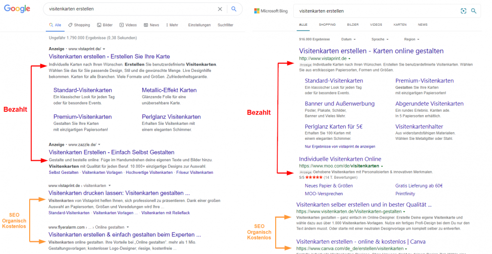Viewport: 492px width, 254px height.
Task: Click the Bing search magnifier icon
Action: point(474,11)
